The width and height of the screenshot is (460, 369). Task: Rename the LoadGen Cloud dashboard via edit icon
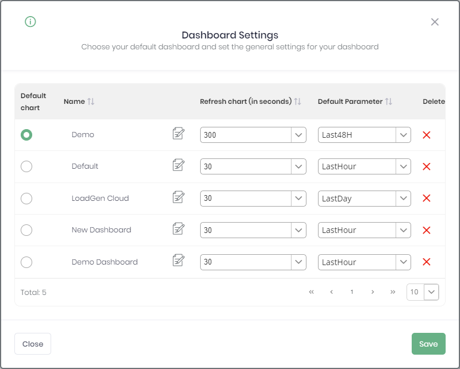(179, 197)
